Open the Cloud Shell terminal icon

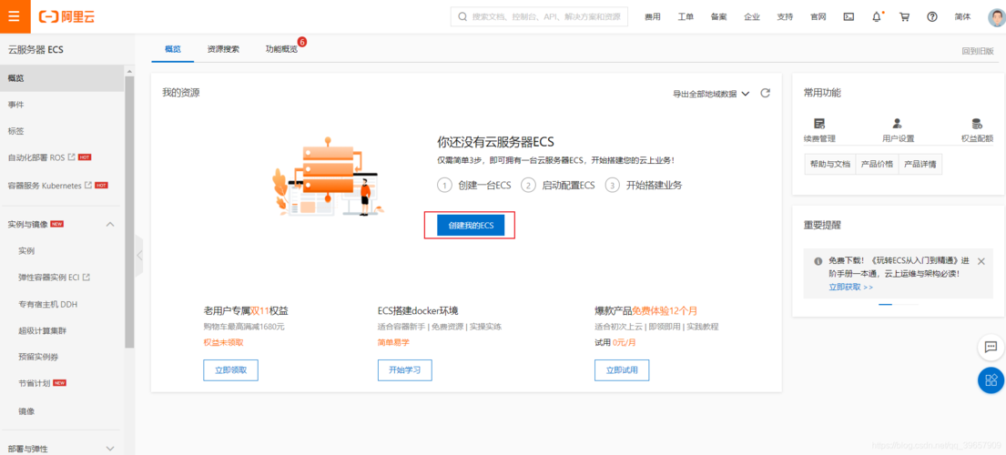848,17
